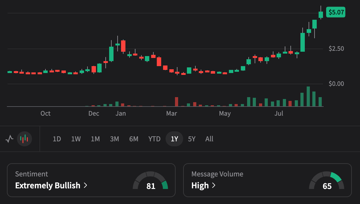Click the Sentiment card title
Screen dimensions: 360x204
pyautogui.click(x=31, y=174)
